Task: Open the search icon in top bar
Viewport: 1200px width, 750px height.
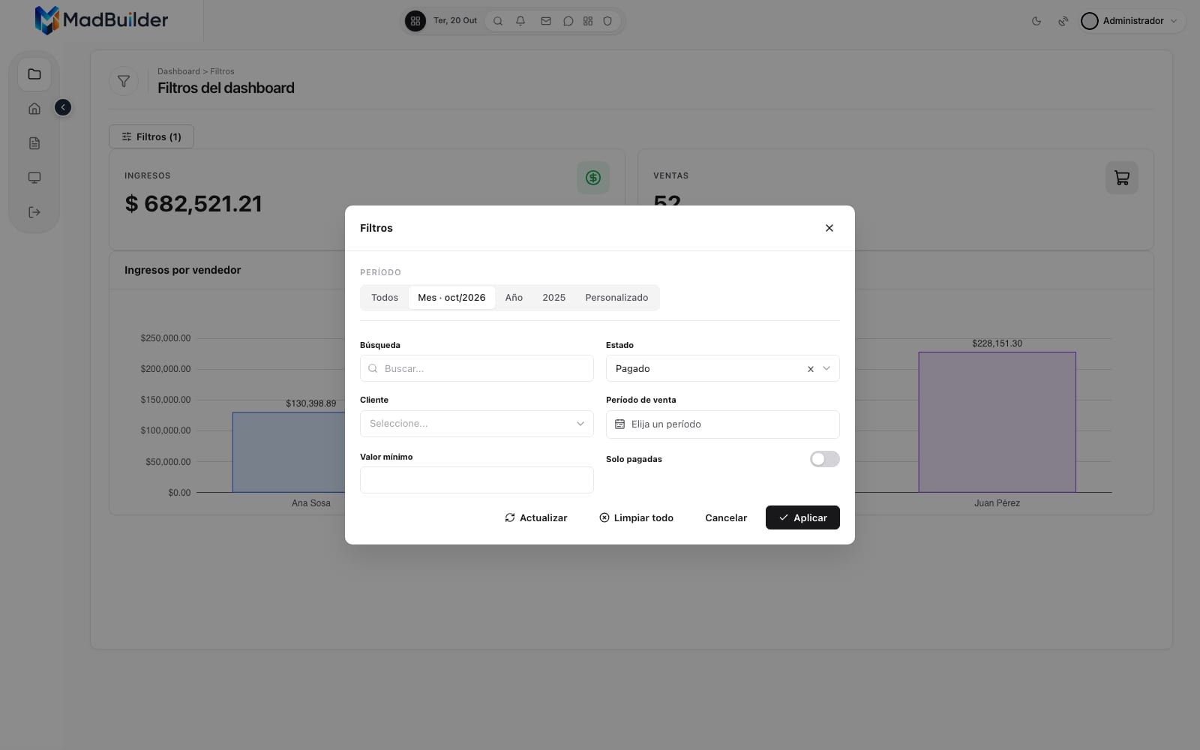Action: click(498, 21)
